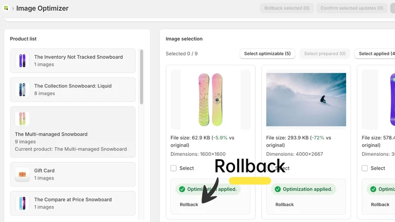
Task: Click Select prepared (0) button
Action: (x=325, y=54)
